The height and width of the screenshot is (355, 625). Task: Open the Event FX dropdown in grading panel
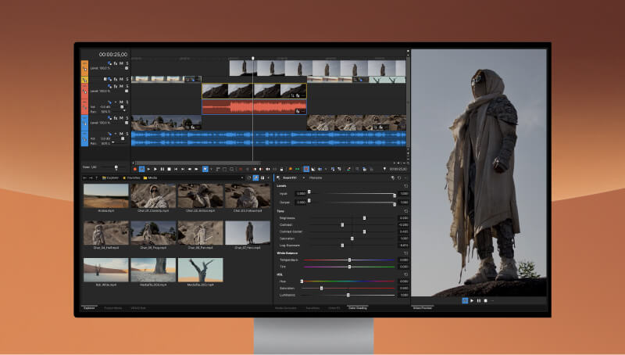point(304,178)
